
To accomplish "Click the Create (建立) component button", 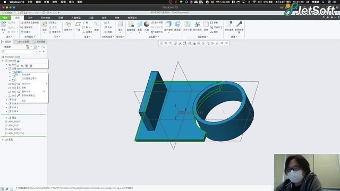I will (x=53, y=22).
